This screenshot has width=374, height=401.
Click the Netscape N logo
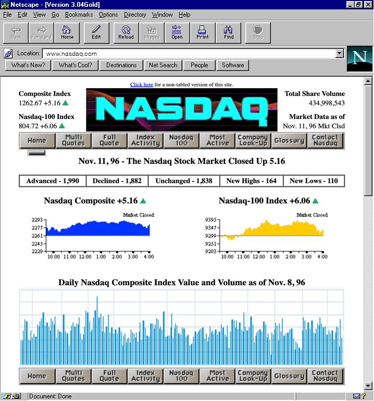click(x=360, y=59)
